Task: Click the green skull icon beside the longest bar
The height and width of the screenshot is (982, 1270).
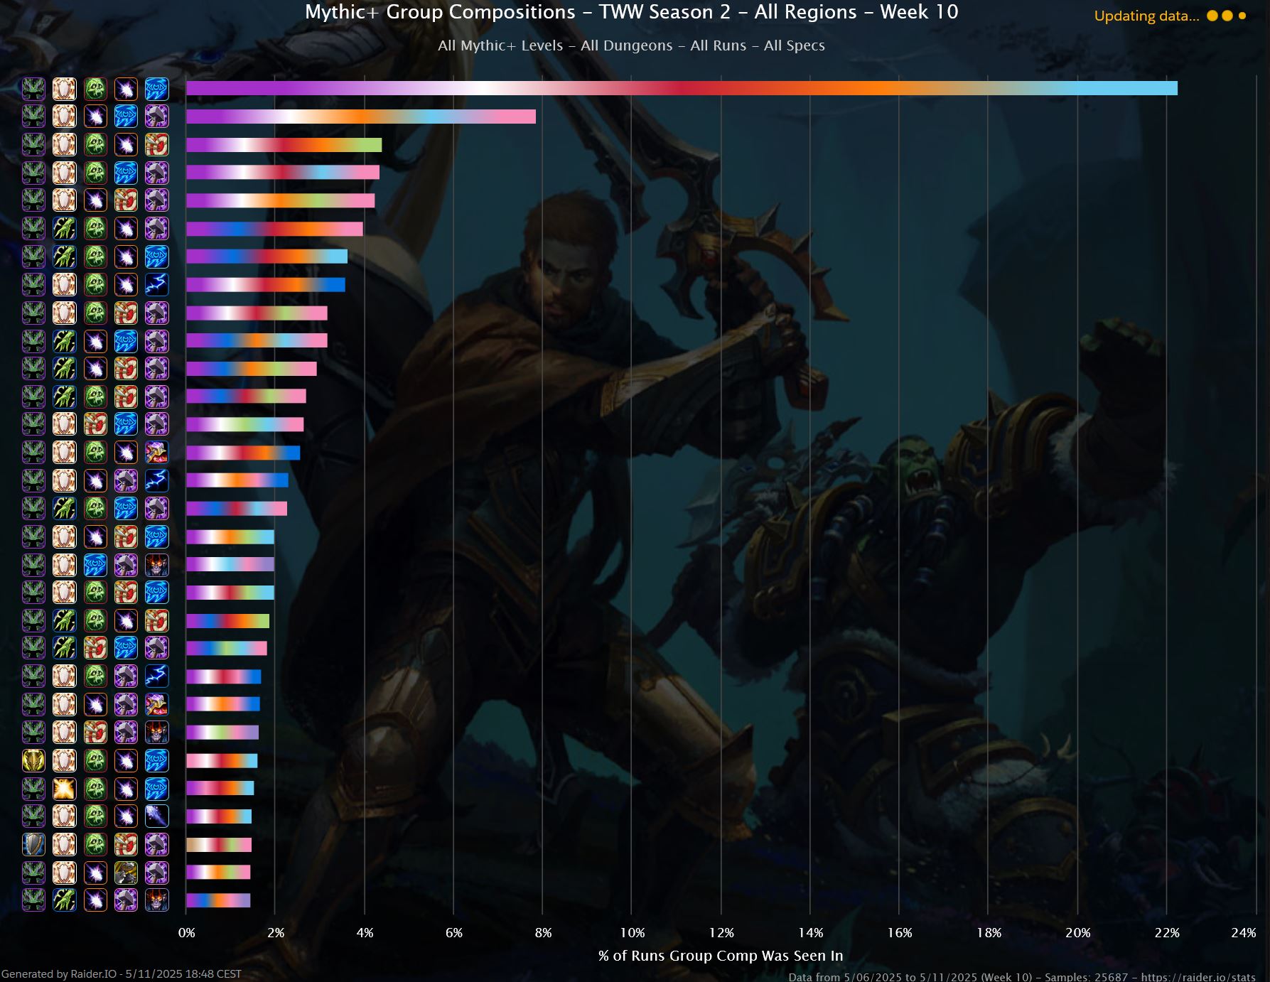Action: click(x=95, y=89)
